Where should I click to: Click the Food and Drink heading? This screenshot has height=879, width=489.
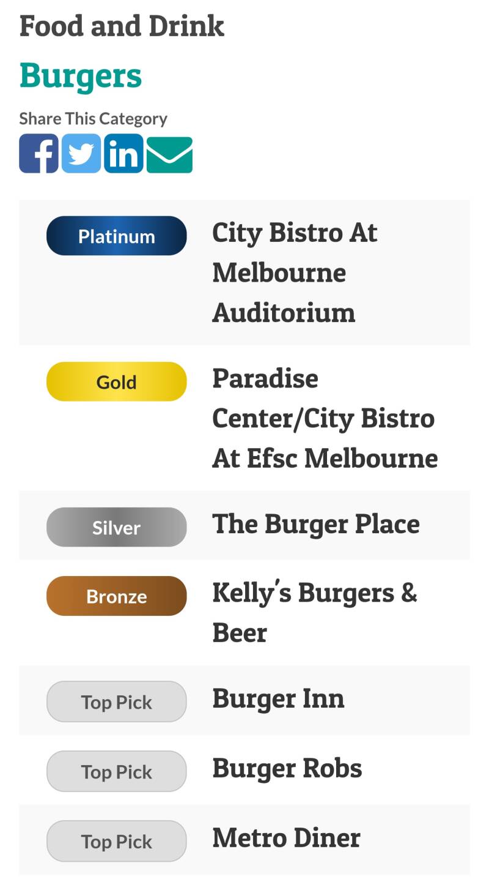122,26
